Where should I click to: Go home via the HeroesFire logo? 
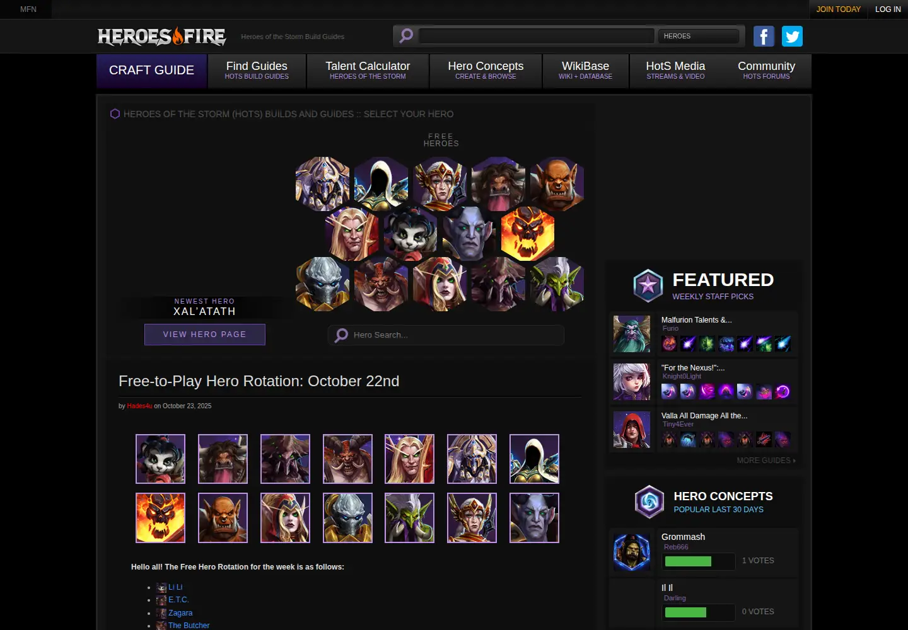point(161,37)
